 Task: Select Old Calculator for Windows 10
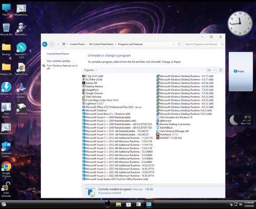175,117
